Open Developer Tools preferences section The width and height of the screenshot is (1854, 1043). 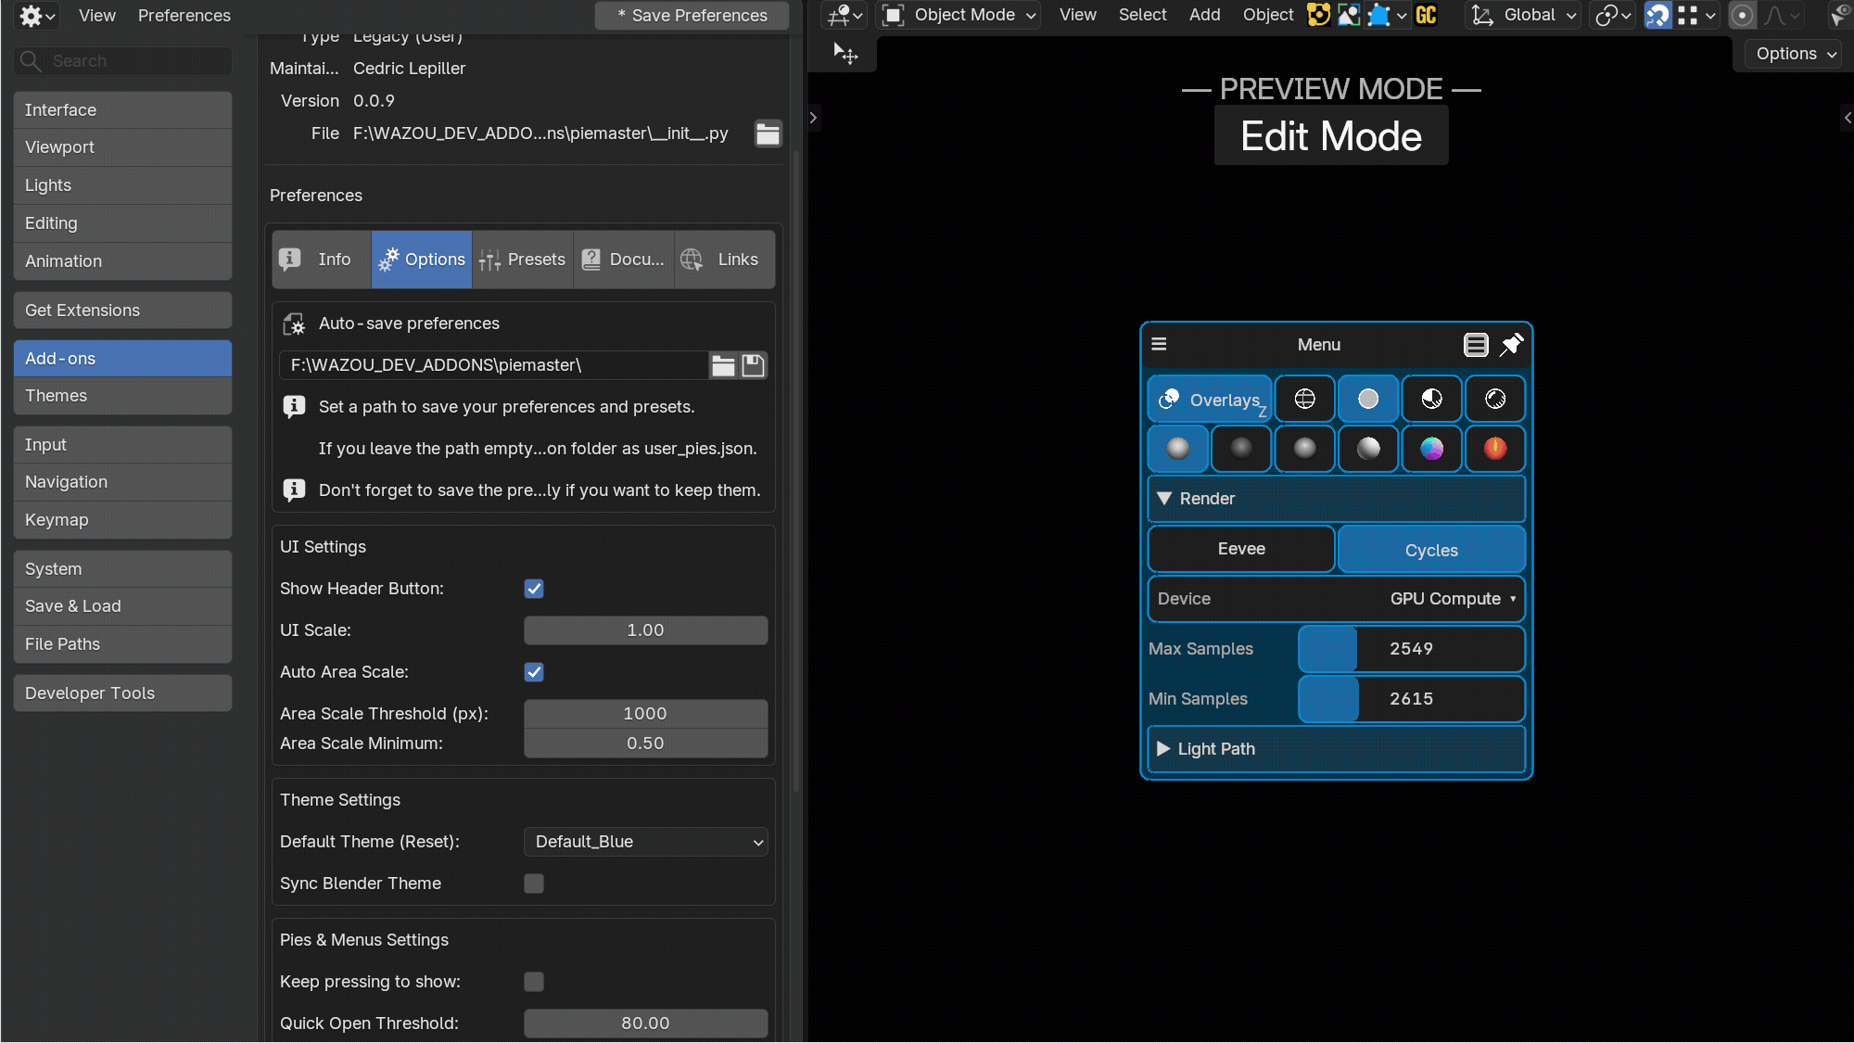122,693
